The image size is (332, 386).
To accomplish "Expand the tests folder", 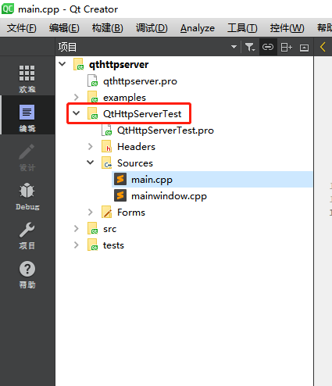I will (76, 245).
